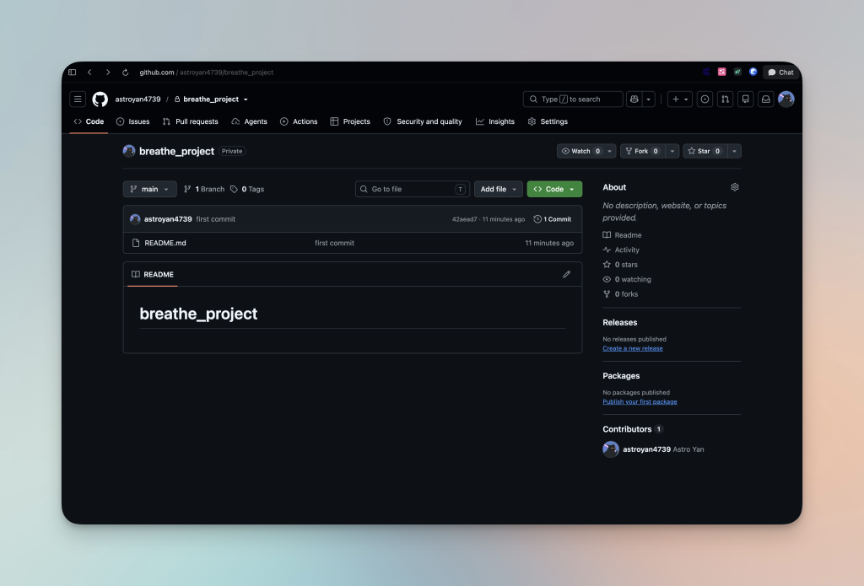864x586 pixels.
Task: Star the breathe_project repository
Action: click(705, 151)
